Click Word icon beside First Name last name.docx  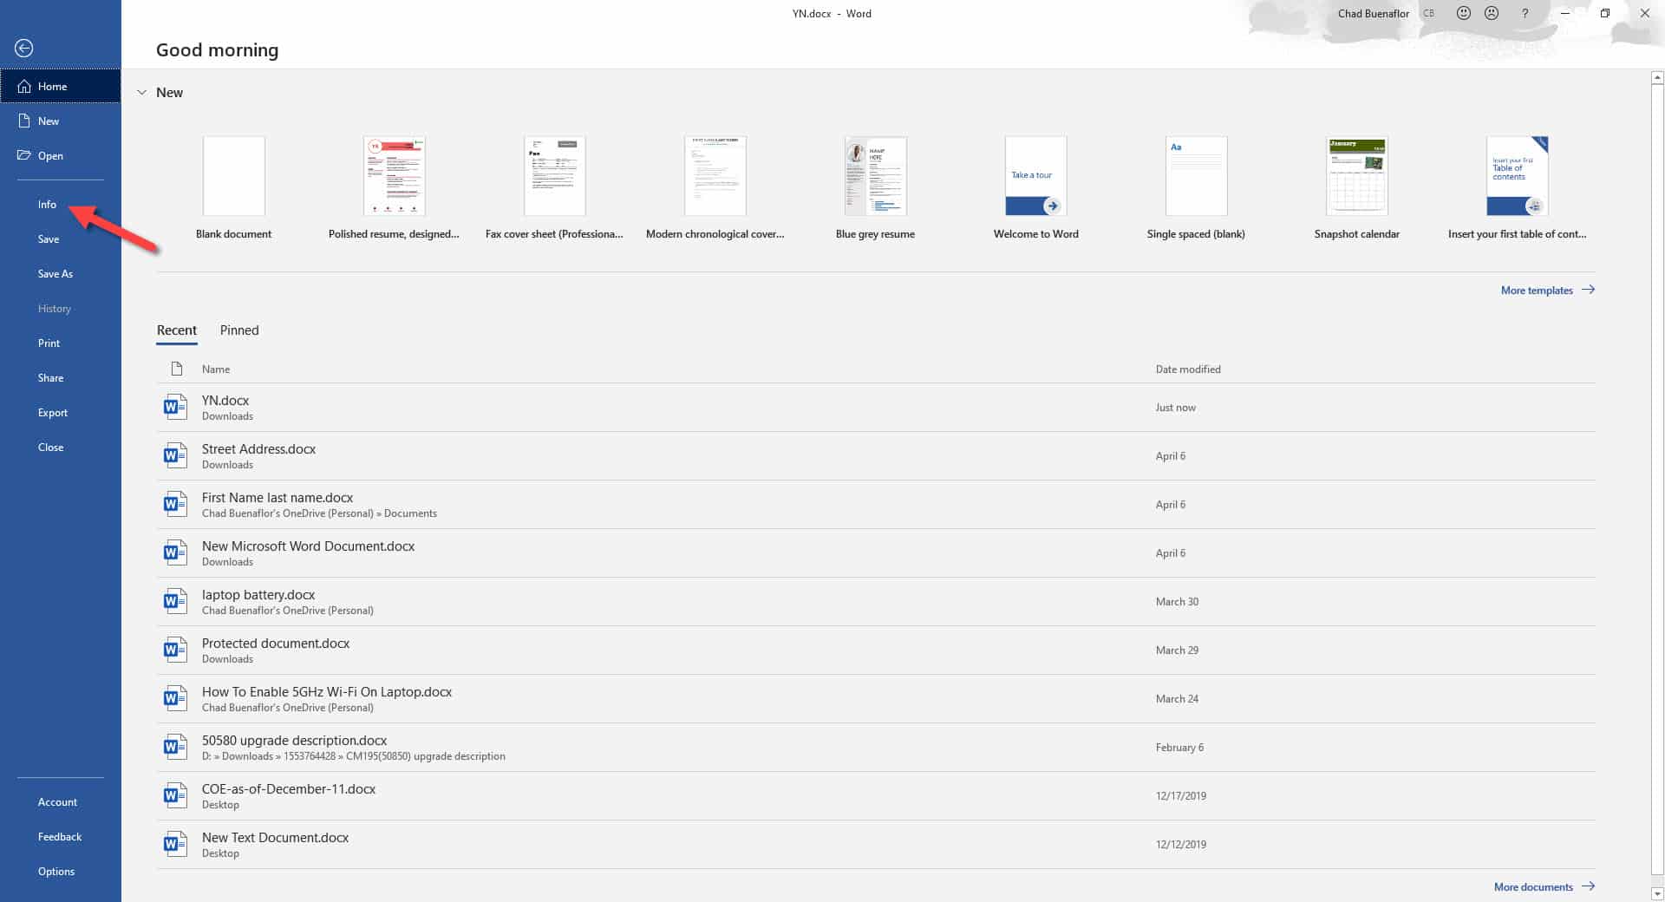click(x=175, y=504)
